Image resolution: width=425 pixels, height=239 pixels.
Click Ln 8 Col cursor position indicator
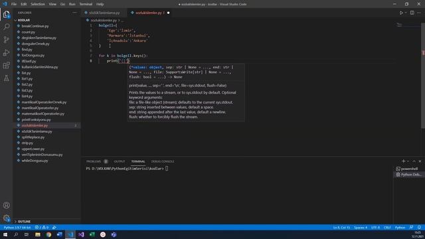(341, 227)
